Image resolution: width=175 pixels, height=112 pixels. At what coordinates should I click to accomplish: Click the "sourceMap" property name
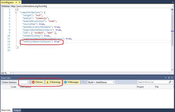pos(29,24)
